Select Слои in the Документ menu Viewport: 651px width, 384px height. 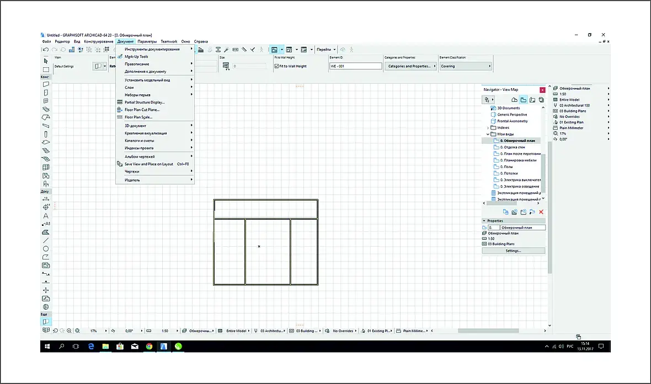155,88
